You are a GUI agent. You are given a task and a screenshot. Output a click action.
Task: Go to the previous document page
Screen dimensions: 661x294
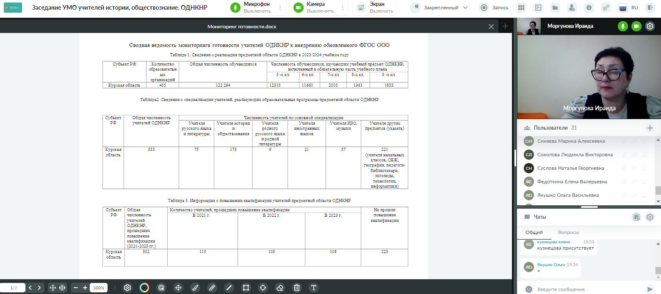pyautogui.click(x=30, y=288)
